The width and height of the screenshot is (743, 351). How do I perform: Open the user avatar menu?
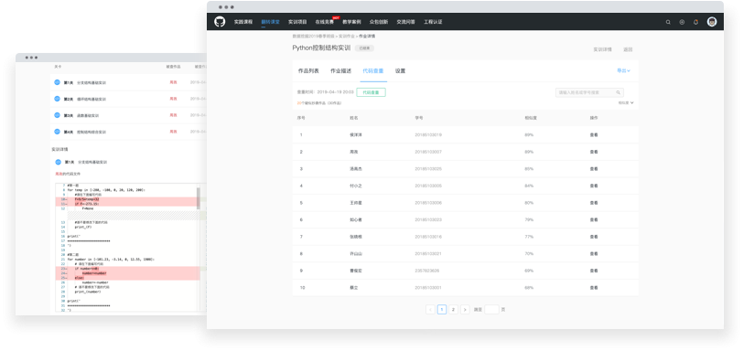(x=712, y=21)
